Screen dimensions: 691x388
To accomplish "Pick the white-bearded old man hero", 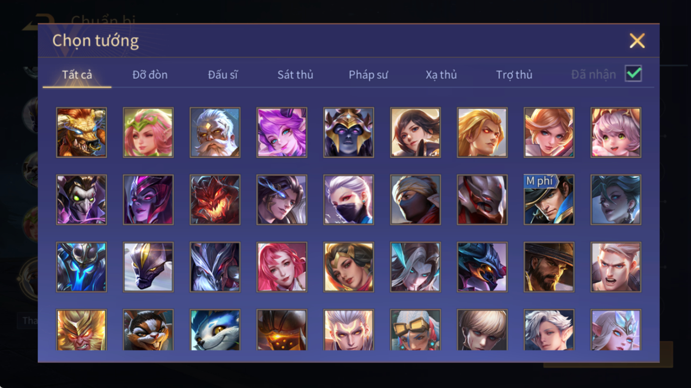I will [215, 132].
